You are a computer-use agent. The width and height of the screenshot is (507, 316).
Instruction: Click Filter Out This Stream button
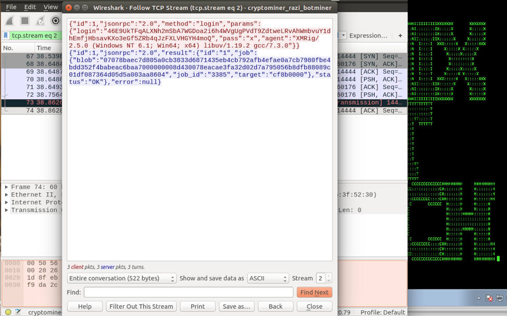(141, 307)
